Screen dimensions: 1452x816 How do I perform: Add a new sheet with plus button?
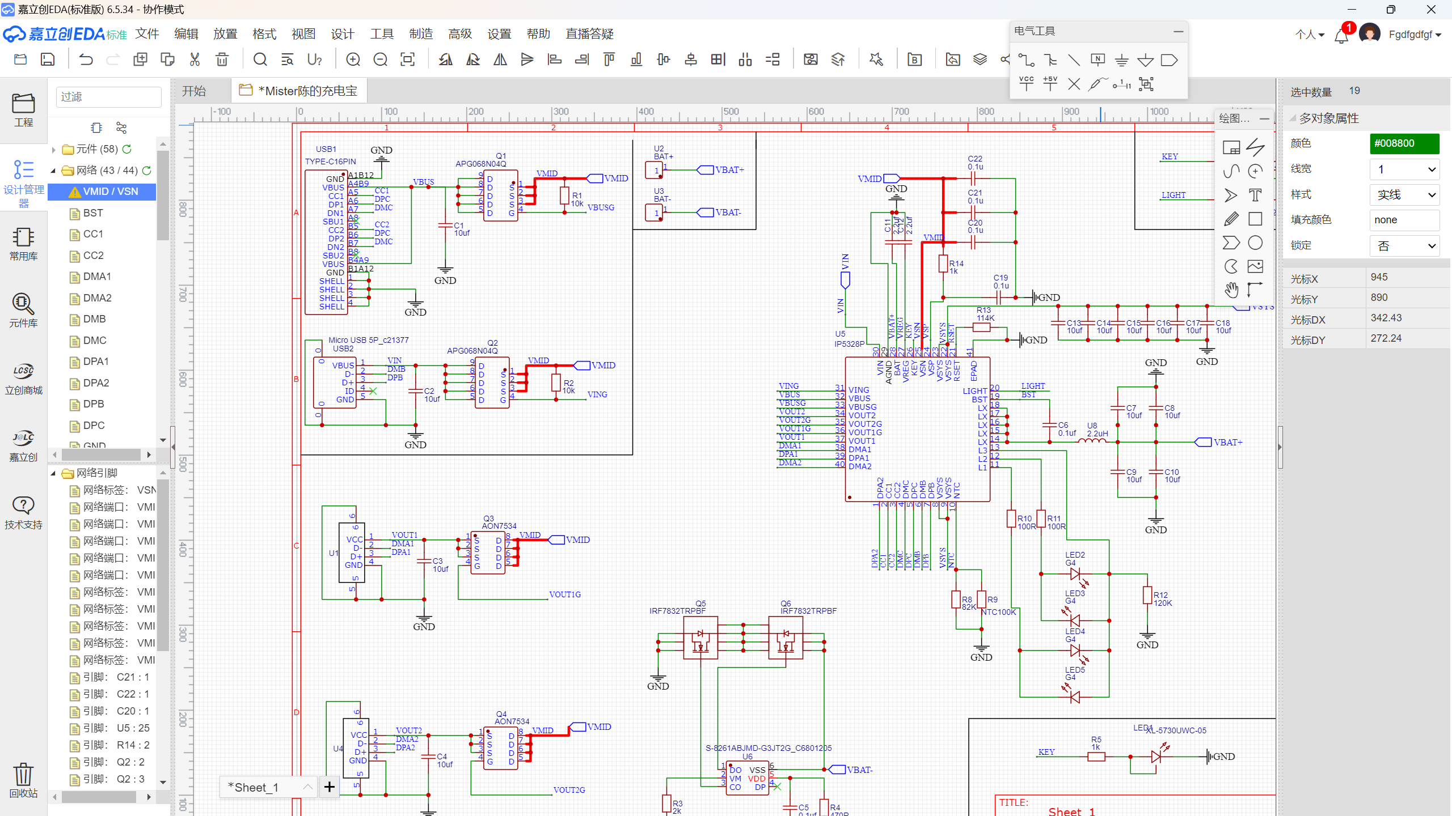pyautogui.click(x=330, y=787)
